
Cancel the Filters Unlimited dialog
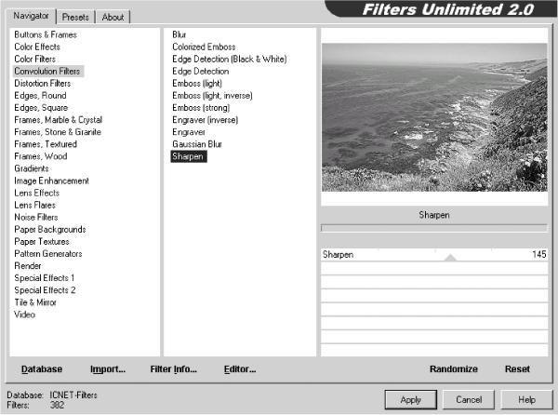(x=469, y=400)
